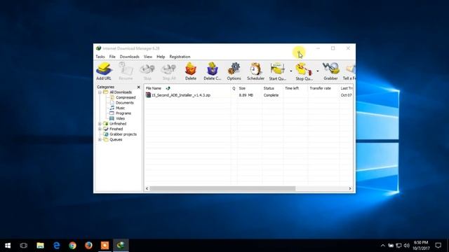
Task: Click the Start Queue toolbar icon
Action: pyautogui.click(x=277, y=71)
